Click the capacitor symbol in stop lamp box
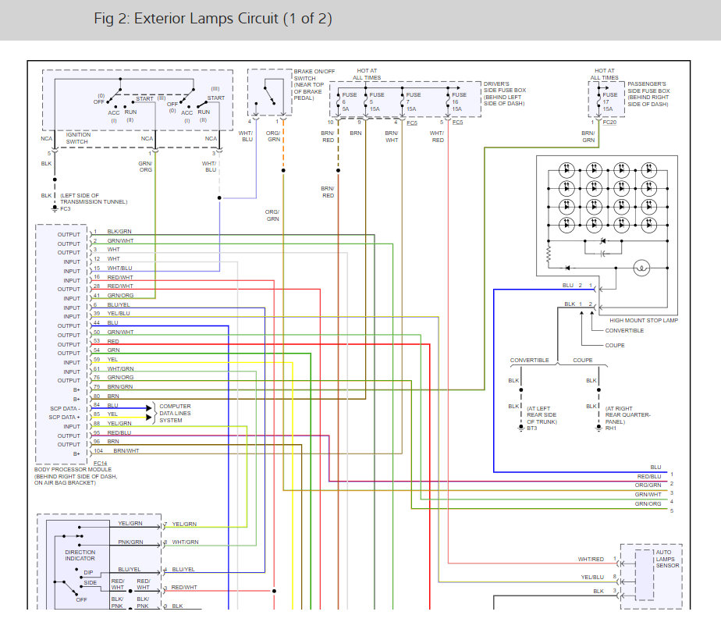Viewport: 721px width, 640px height. [603, 254]
